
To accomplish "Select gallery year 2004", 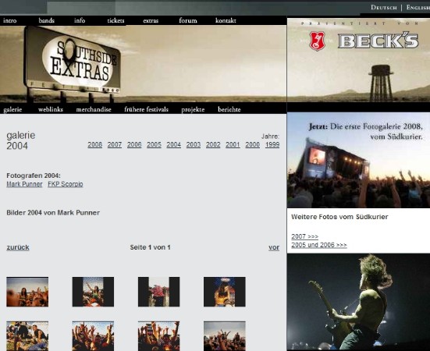I will pyautogui.click(x=173, y=144).
